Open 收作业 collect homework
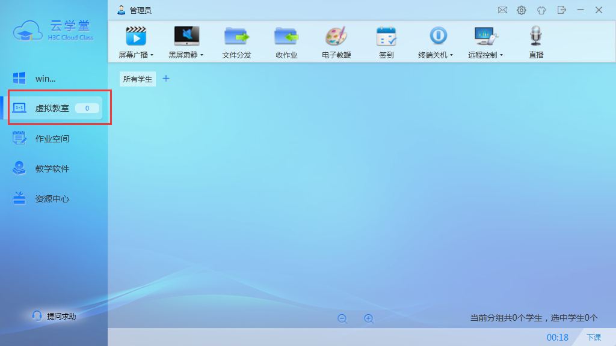 pos(286,42)
